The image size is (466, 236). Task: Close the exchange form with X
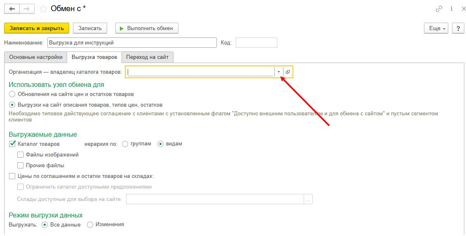coord(461,9)
